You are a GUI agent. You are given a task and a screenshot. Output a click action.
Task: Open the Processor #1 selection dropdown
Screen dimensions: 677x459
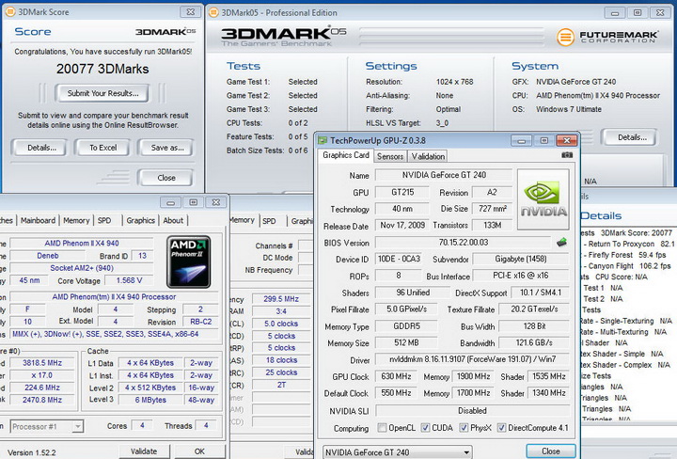pos(46,427)
